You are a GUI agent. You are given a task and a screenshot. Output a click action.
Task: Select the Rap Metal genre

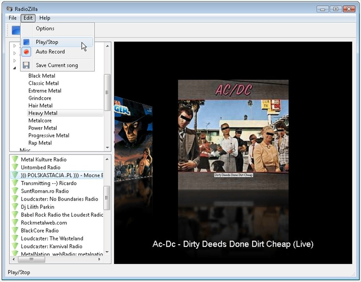(40, 143)
